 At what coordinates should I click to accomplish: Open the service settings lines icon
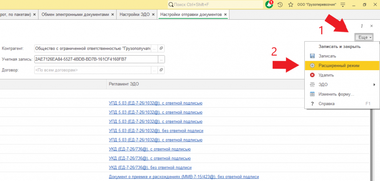click(x=343, y=4)
